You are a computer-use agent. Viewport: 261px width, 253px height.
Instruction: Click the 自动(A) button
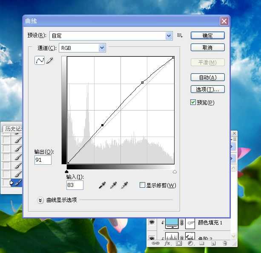point(208,77)
